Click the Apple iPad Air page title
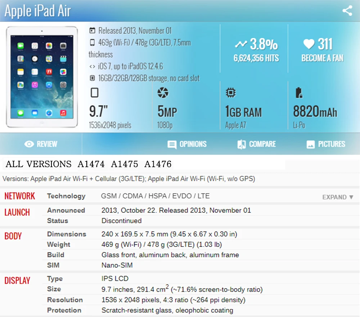Viewport: 360px width, 317px height. [38, 11]
